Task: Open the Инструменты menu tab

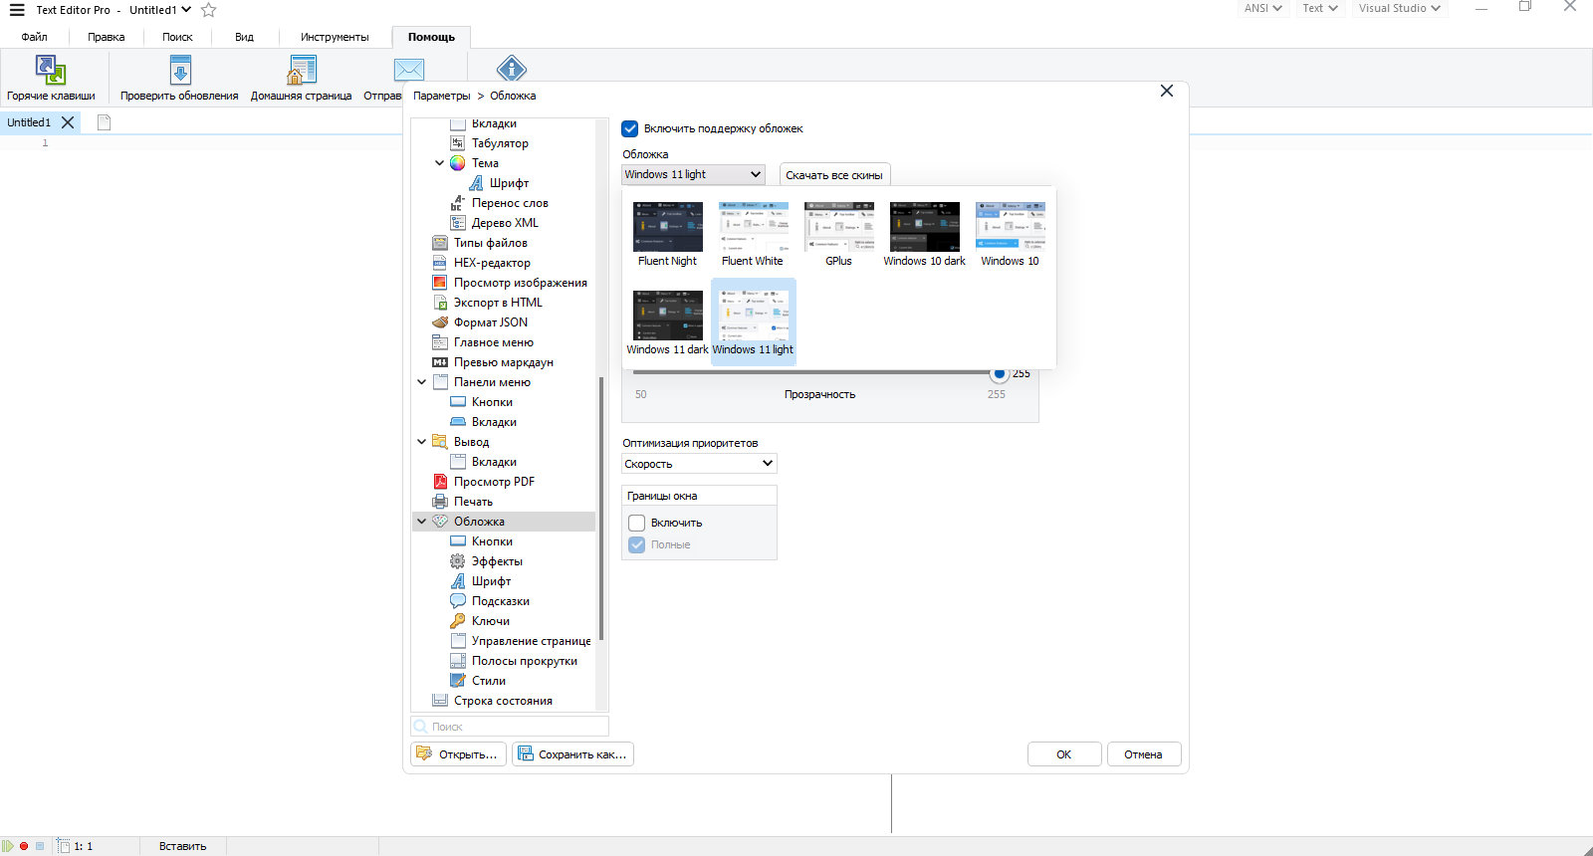Action: point(335,37)
